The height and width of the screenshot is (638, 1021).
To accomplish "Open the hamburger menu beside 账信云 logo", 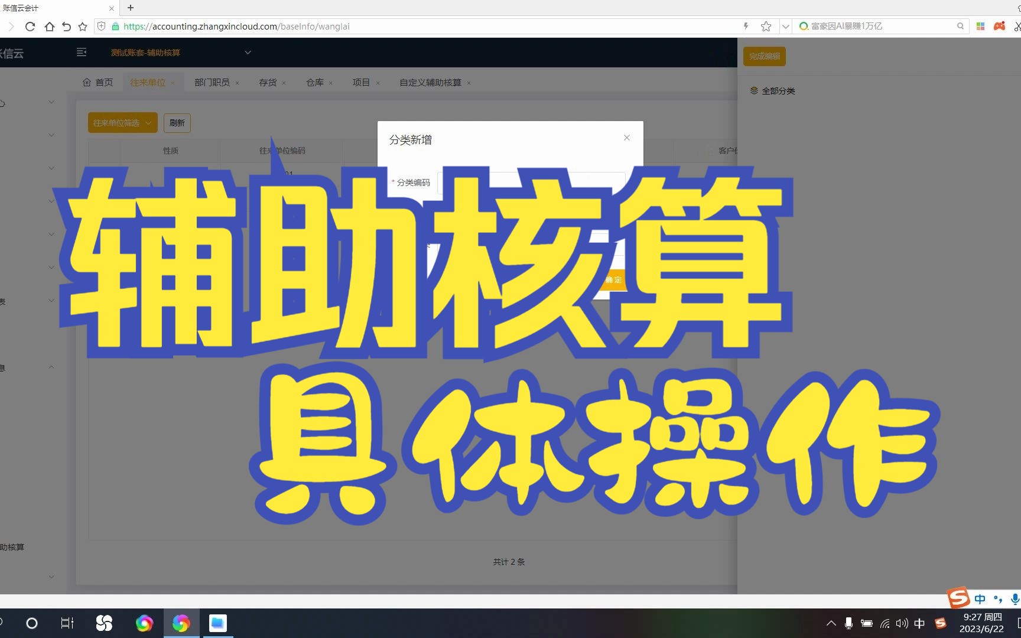I will pos(81,52).
